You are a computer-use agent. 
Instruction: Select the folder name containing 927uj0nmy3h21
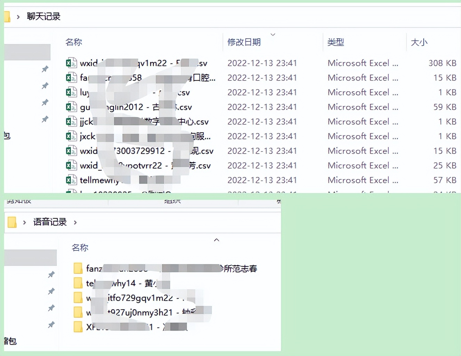tap(149, 312)
